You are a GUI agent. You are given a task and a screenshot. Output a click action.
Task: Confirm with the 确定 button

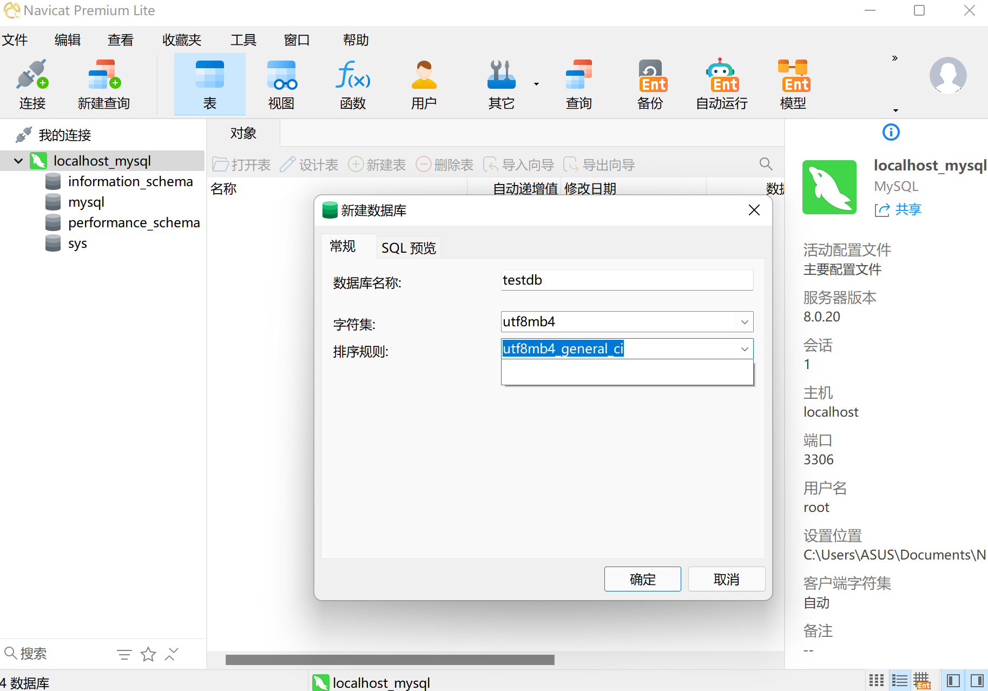[643, 579]
